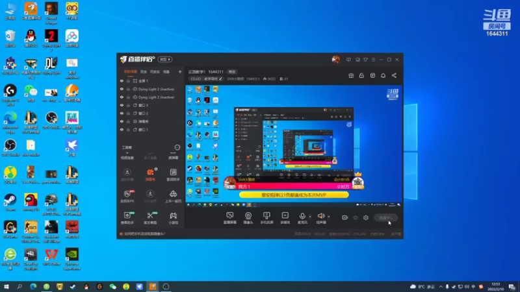This screenshot has width=520, height=292.
Task: Switch to the fourth scene tab
Action: [166, 71]
